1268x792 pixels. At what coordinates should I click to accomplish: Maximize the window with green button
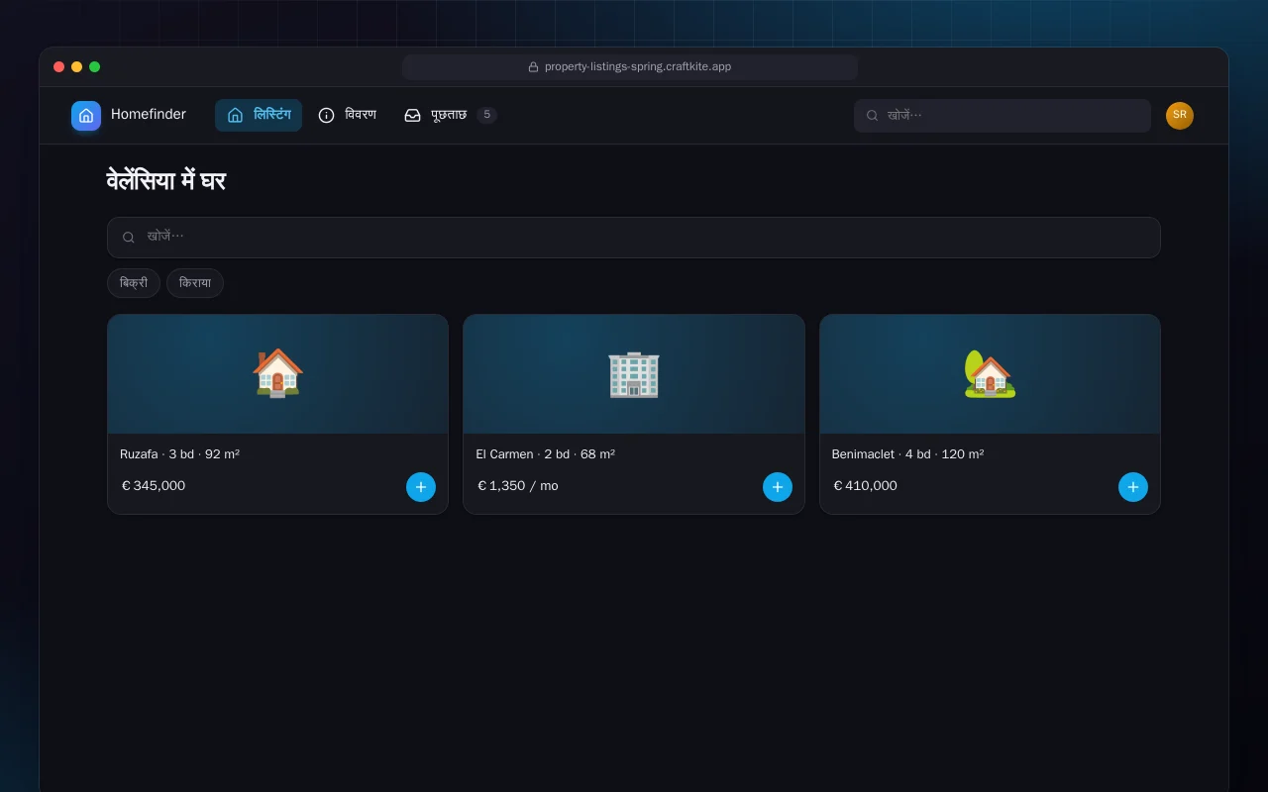95,67
